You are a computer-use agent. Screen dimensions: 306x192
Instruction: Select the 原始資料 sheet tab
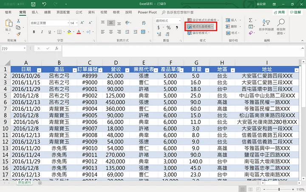coord(24,183)
